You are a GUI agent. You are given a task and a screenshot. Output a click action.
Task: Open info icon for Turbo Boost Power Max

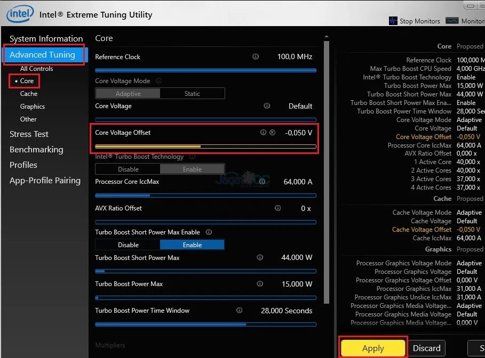[x=260, y=283]
